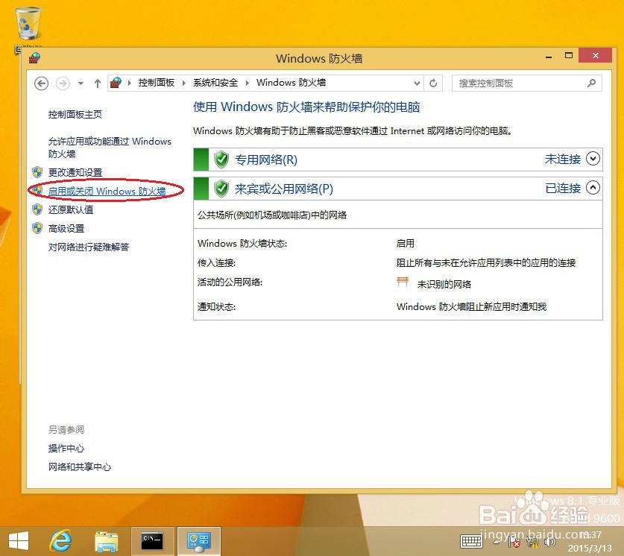
Task: Open submenu arrow after 控制面板 breadcrumb
Action: tap(184, 83)
